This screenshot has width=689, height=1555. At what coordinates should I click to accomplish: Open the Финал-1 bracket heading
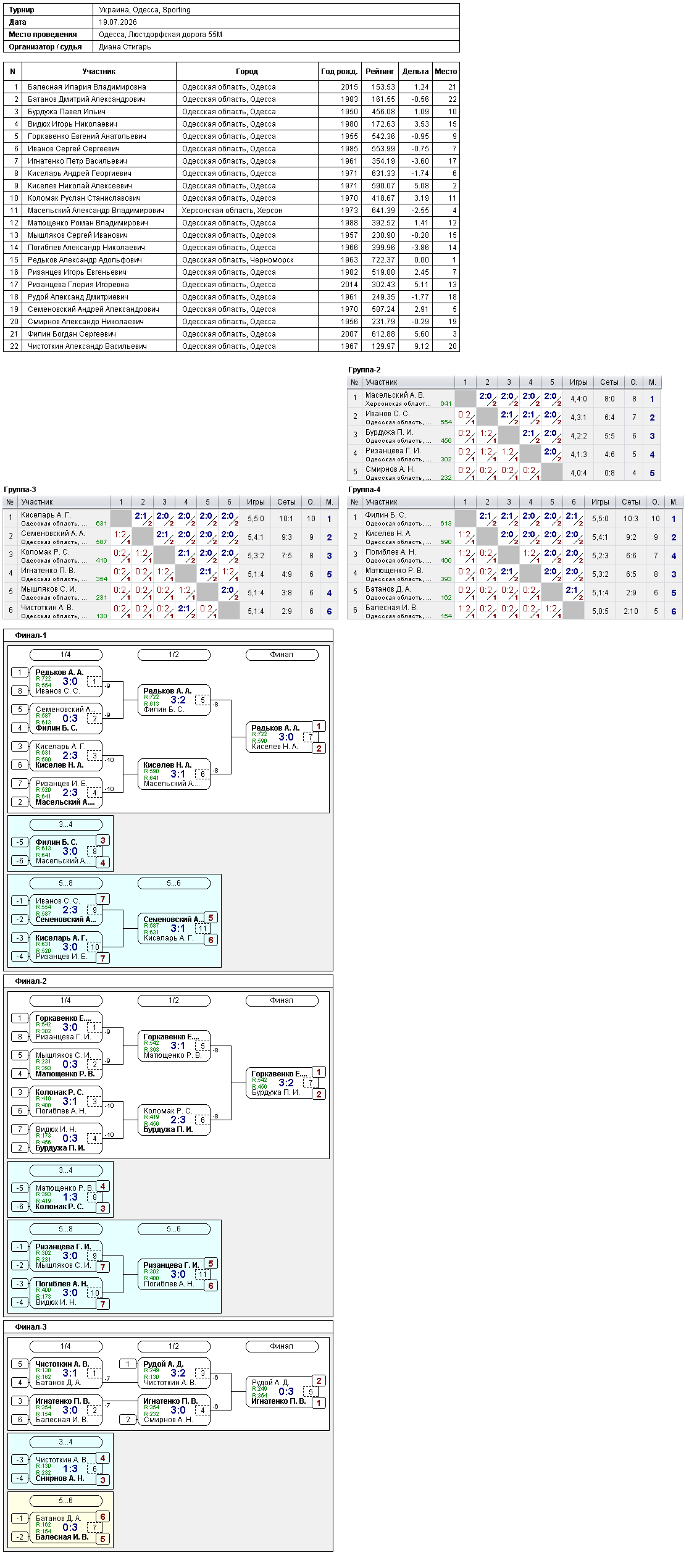(x=31, y=635)
